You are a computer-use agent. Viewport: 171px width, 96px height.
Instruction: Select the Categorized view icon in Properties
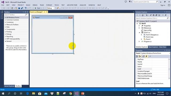137,56
